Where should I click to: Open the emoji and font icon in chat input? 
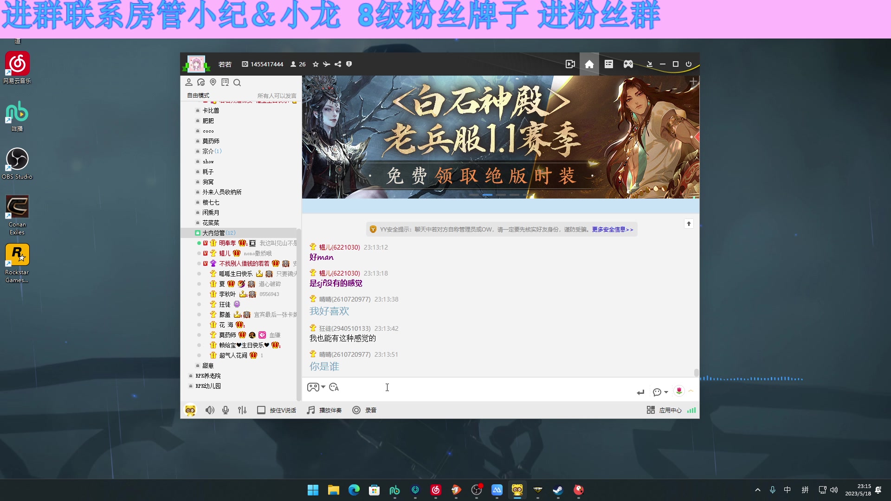tap(334, 387)
